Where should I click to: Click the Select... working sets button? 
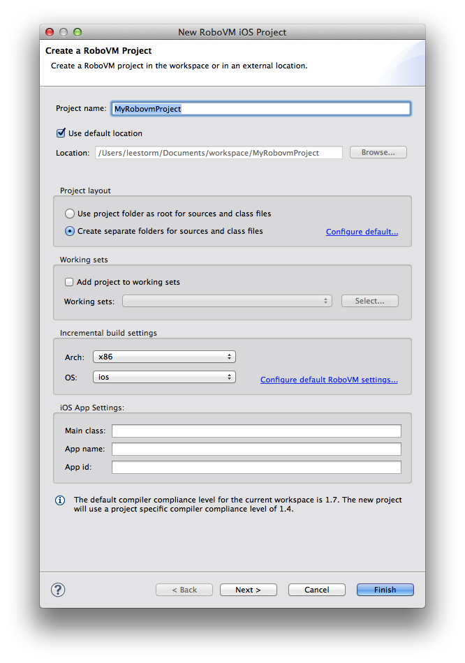pos(370,301)
